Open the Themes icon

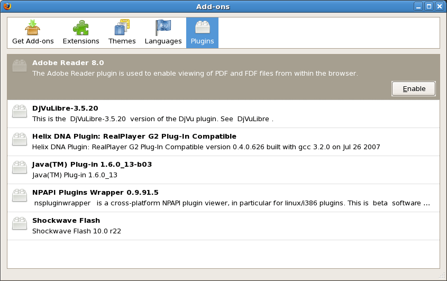click(x=122, y=28)
